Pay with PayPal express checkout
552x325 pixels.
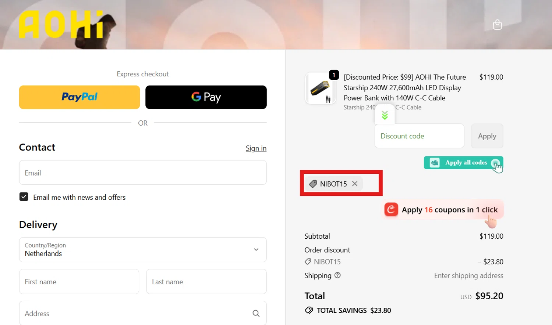tap(79, 97)
